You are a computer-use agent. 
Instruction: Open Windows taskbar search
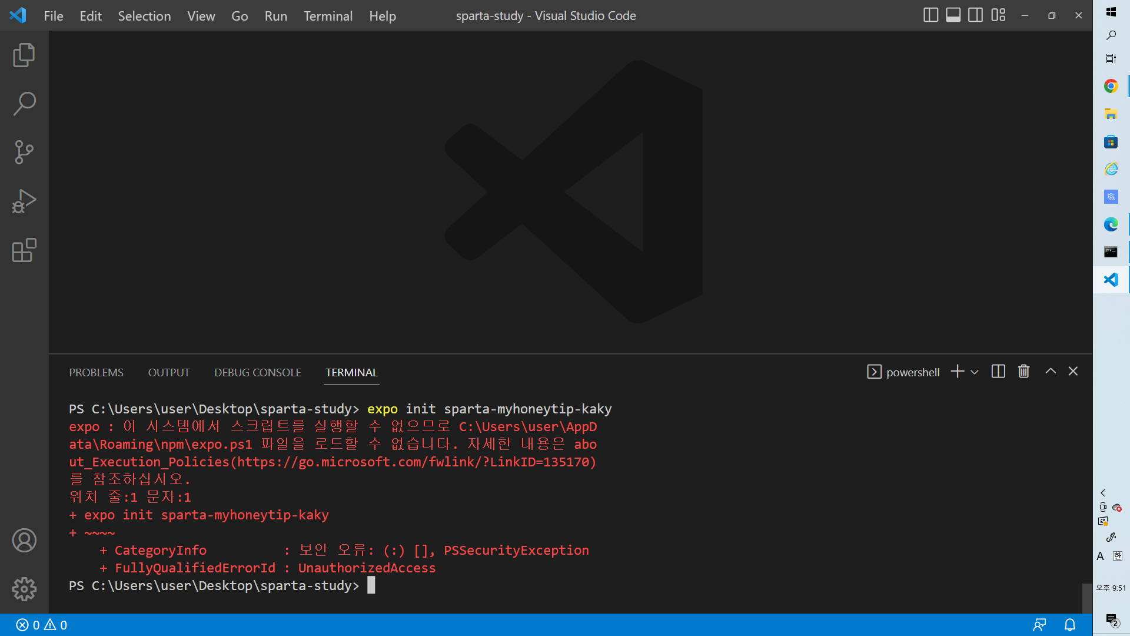coord(1111,36)
